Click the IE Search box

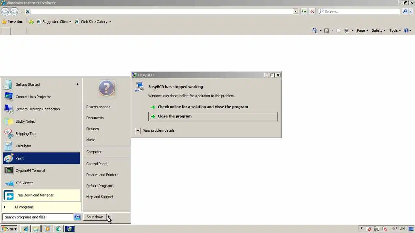359,11
